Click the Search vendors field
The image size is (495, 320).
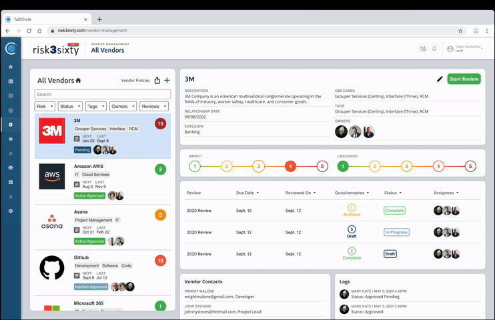point(103,95)
